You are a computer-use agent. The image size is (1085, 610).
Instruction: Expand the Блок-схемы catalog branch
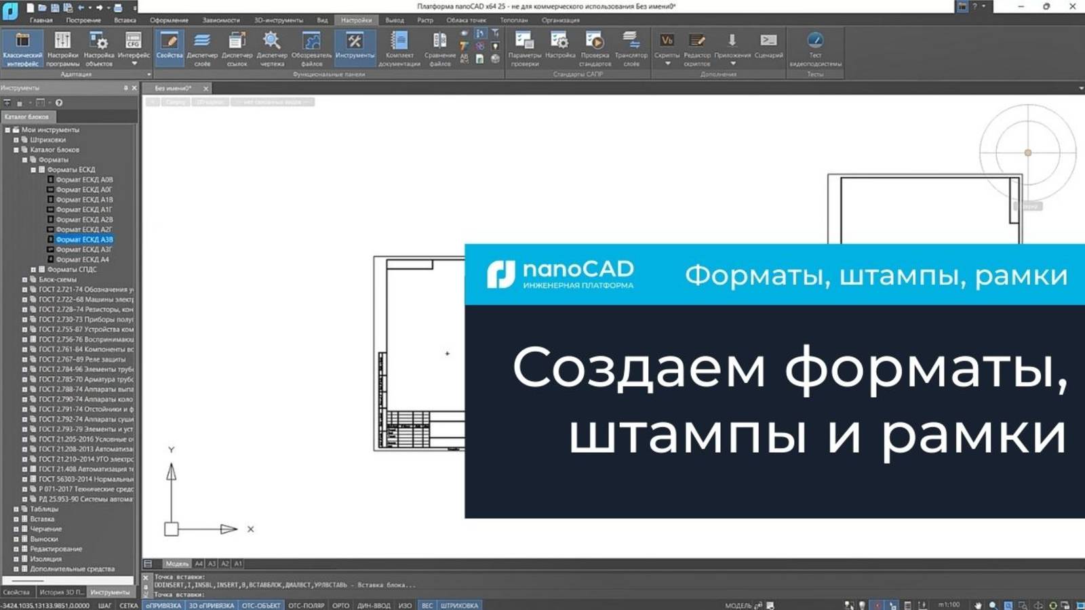(23, 278)
